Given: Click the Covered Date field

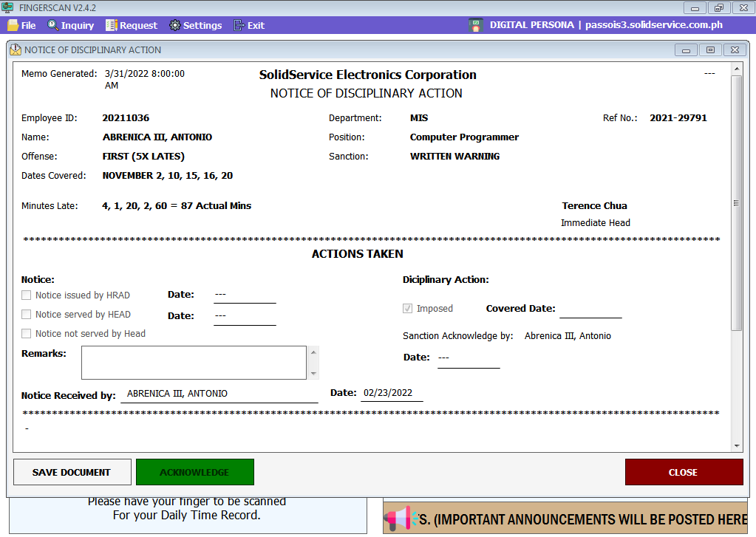Looking at the screenshot, I should 590,309.
